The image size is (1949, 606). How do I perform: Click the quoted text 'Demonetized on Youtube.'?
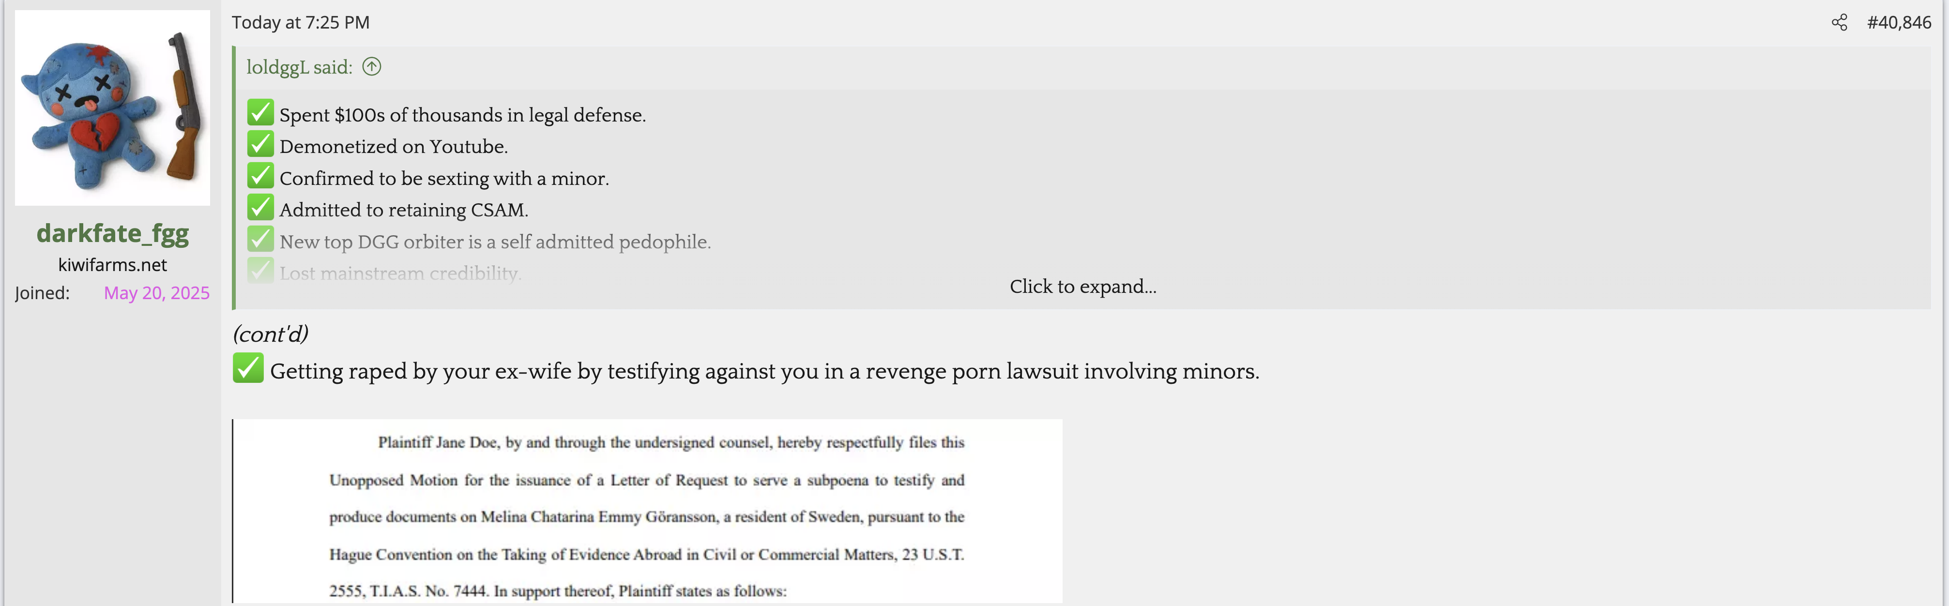pyautogui.click(x=394, y=147)
